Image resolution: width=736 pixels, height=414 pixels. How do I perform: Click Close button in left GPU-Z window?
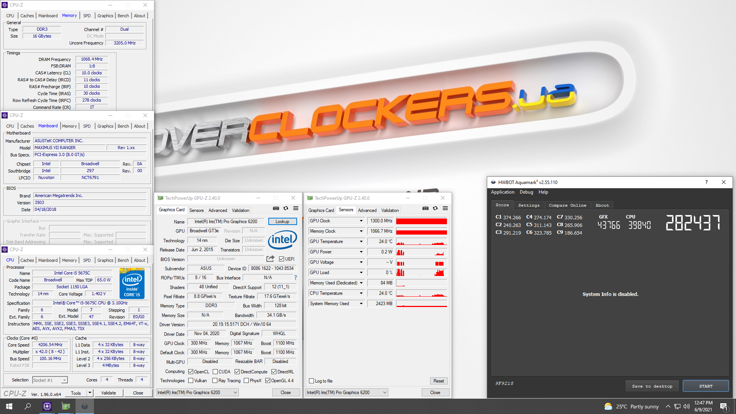(286, 393)
